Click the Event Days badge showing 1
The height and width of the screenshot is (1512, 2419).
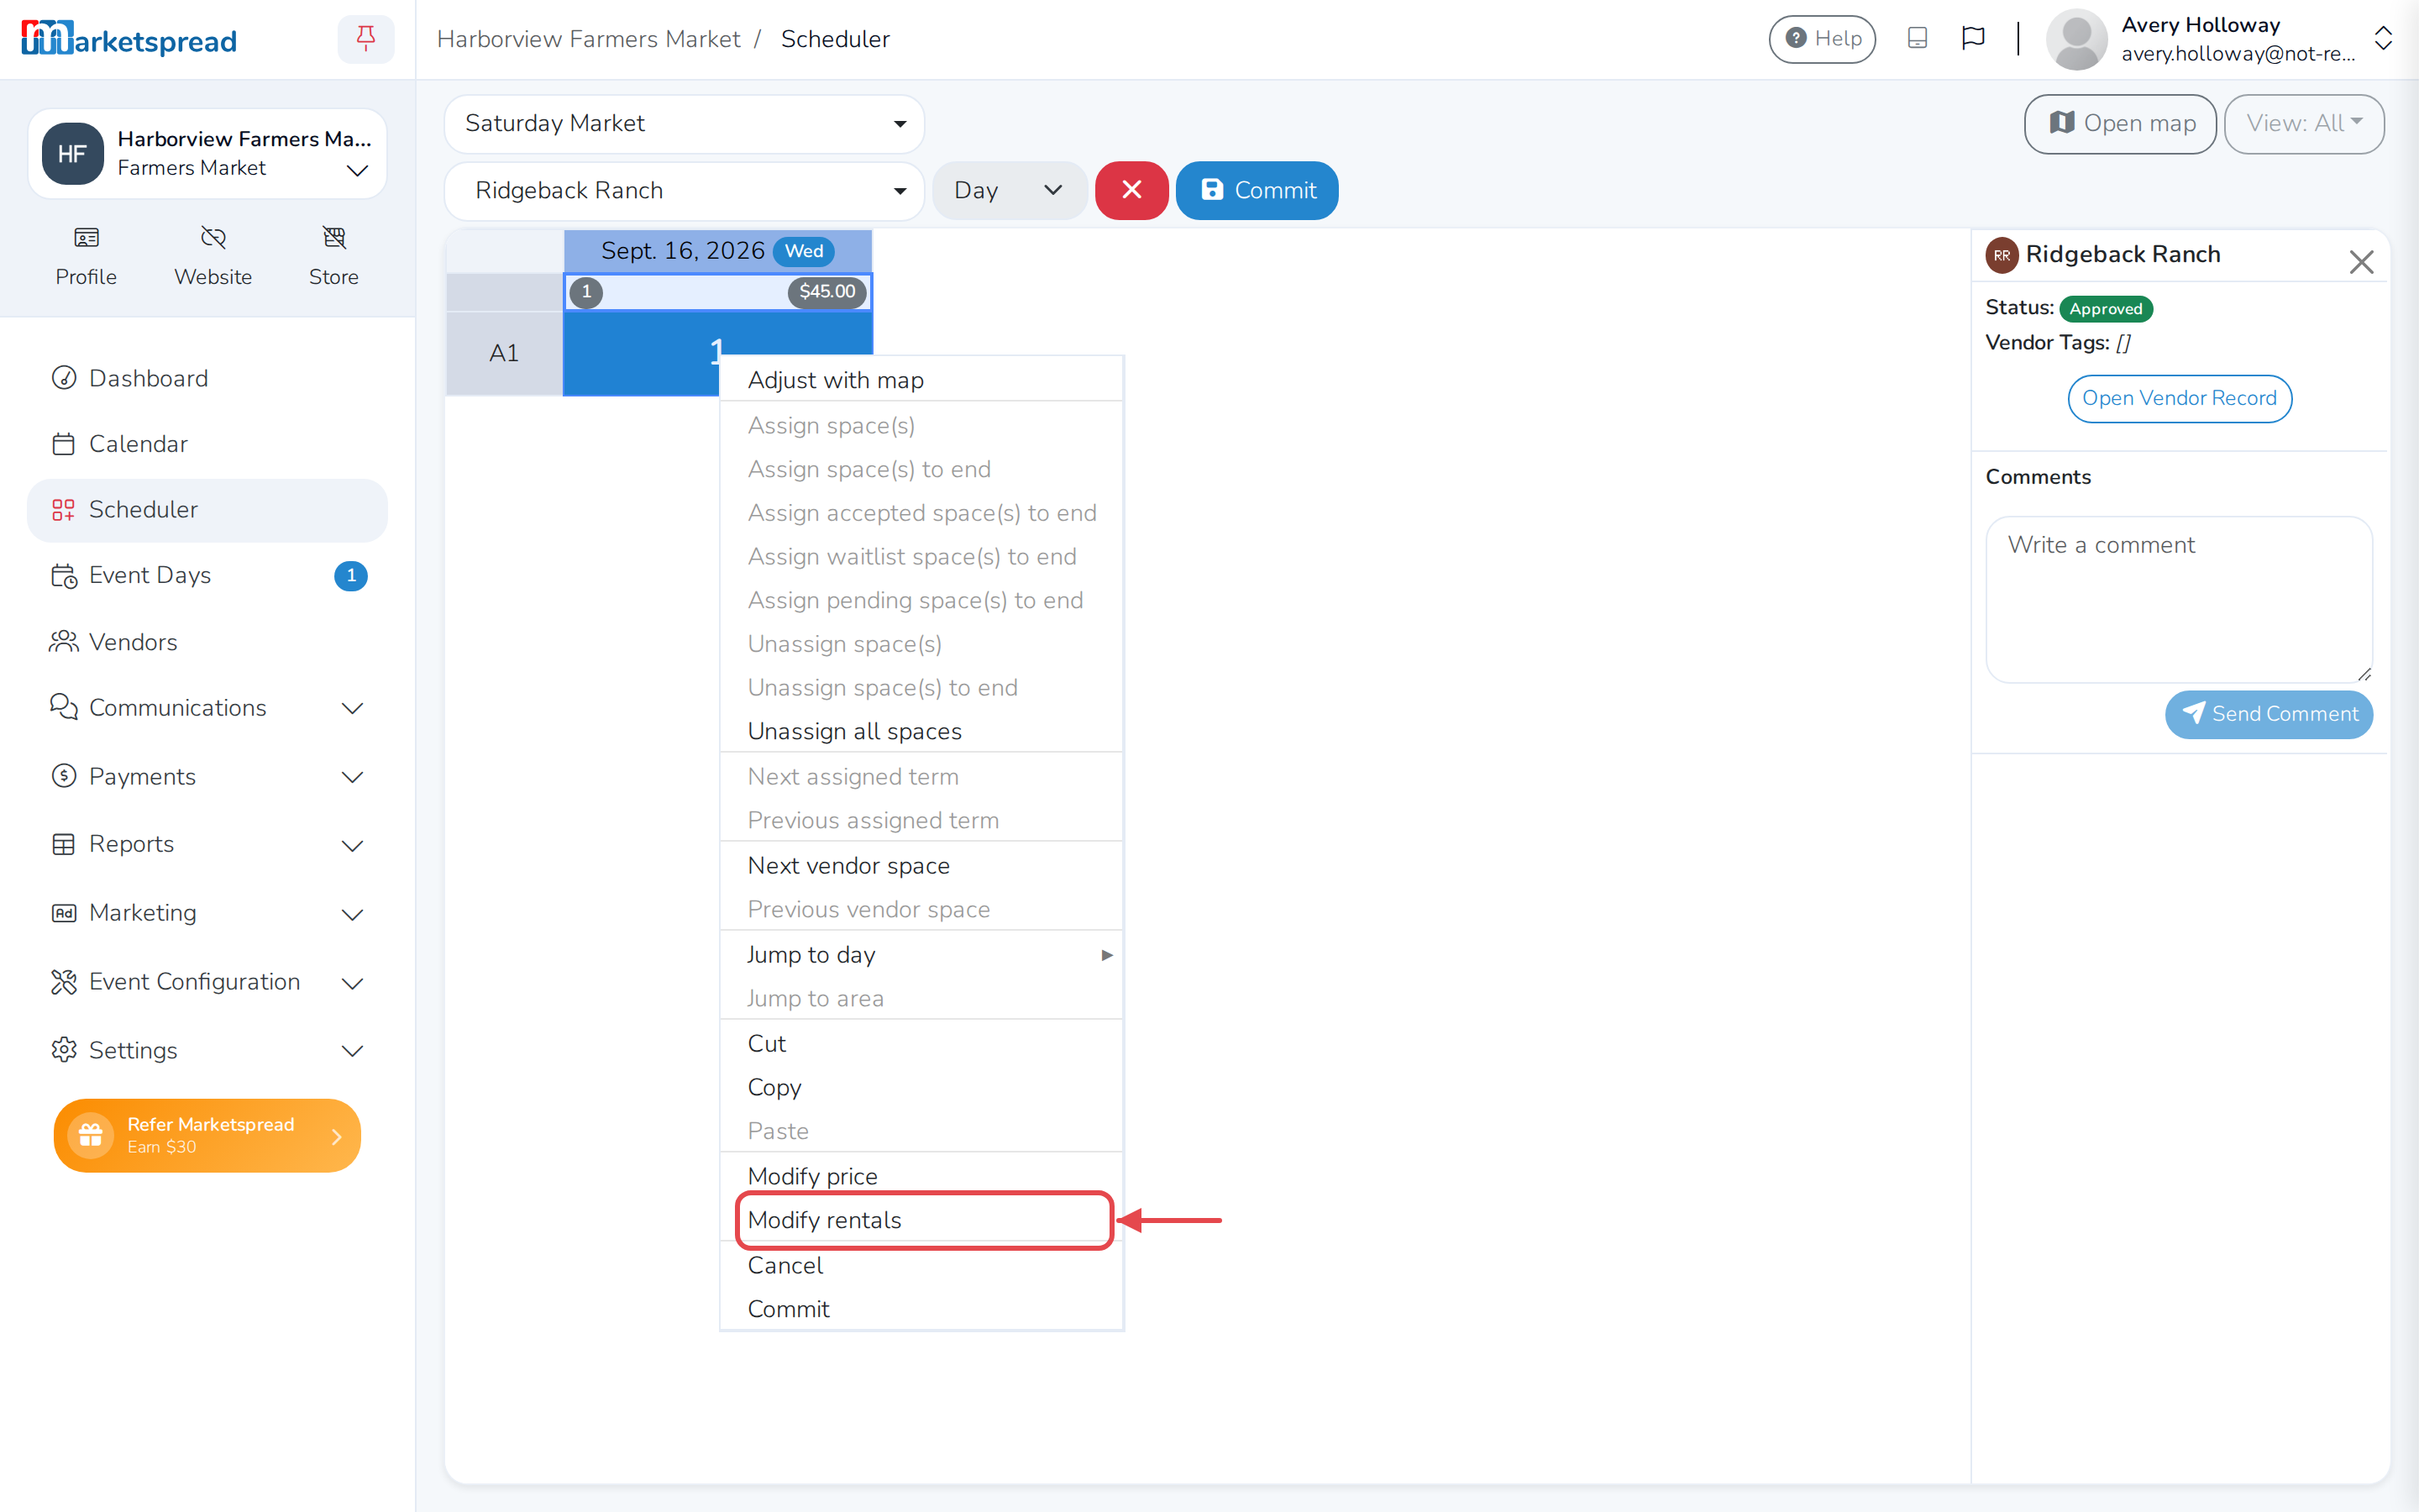click(351, 576)
